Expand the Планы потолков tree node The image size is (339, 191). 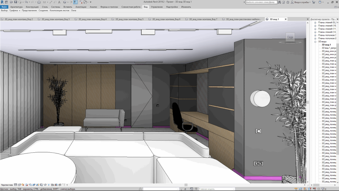315,35
